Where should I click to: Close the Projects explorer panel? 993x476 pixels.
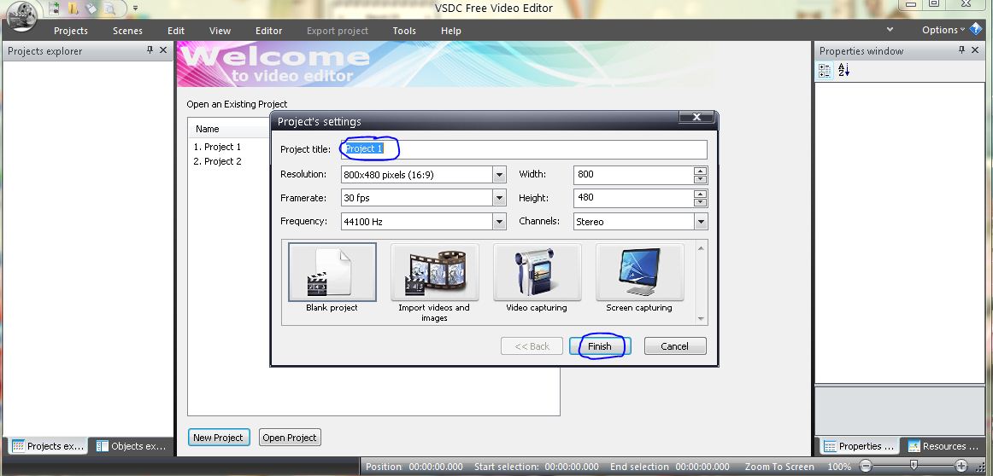click(163, 50)
